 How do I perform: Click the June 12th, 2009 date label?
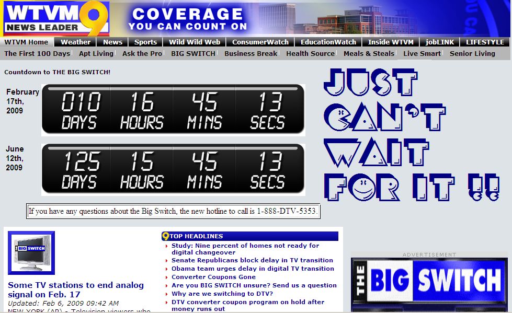[15, 158]
